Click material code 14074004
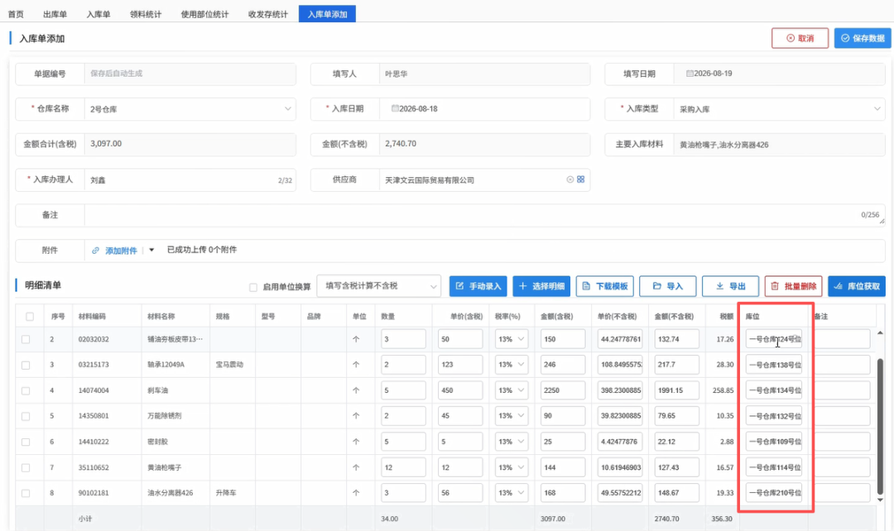 (94, 390)
